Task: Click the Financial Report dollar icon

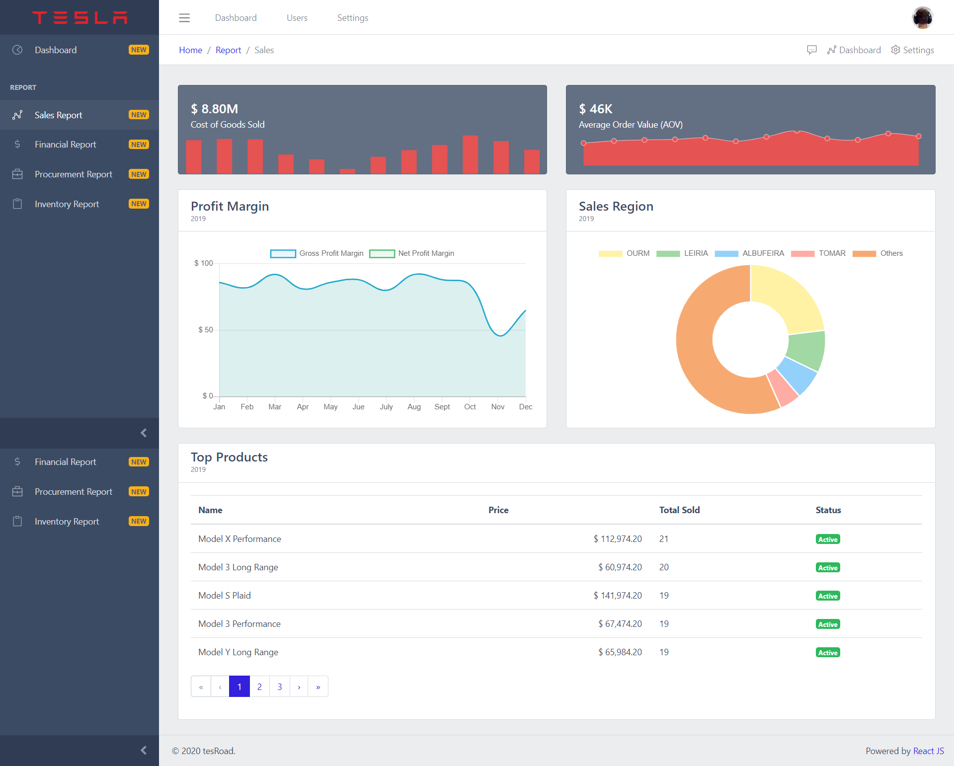Action: tap(17, 145)
